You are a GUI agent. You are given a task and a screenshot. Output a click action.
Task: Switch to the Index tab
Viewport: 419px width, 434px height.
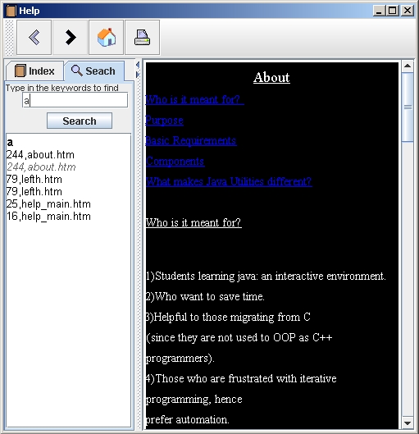[34, 71]
